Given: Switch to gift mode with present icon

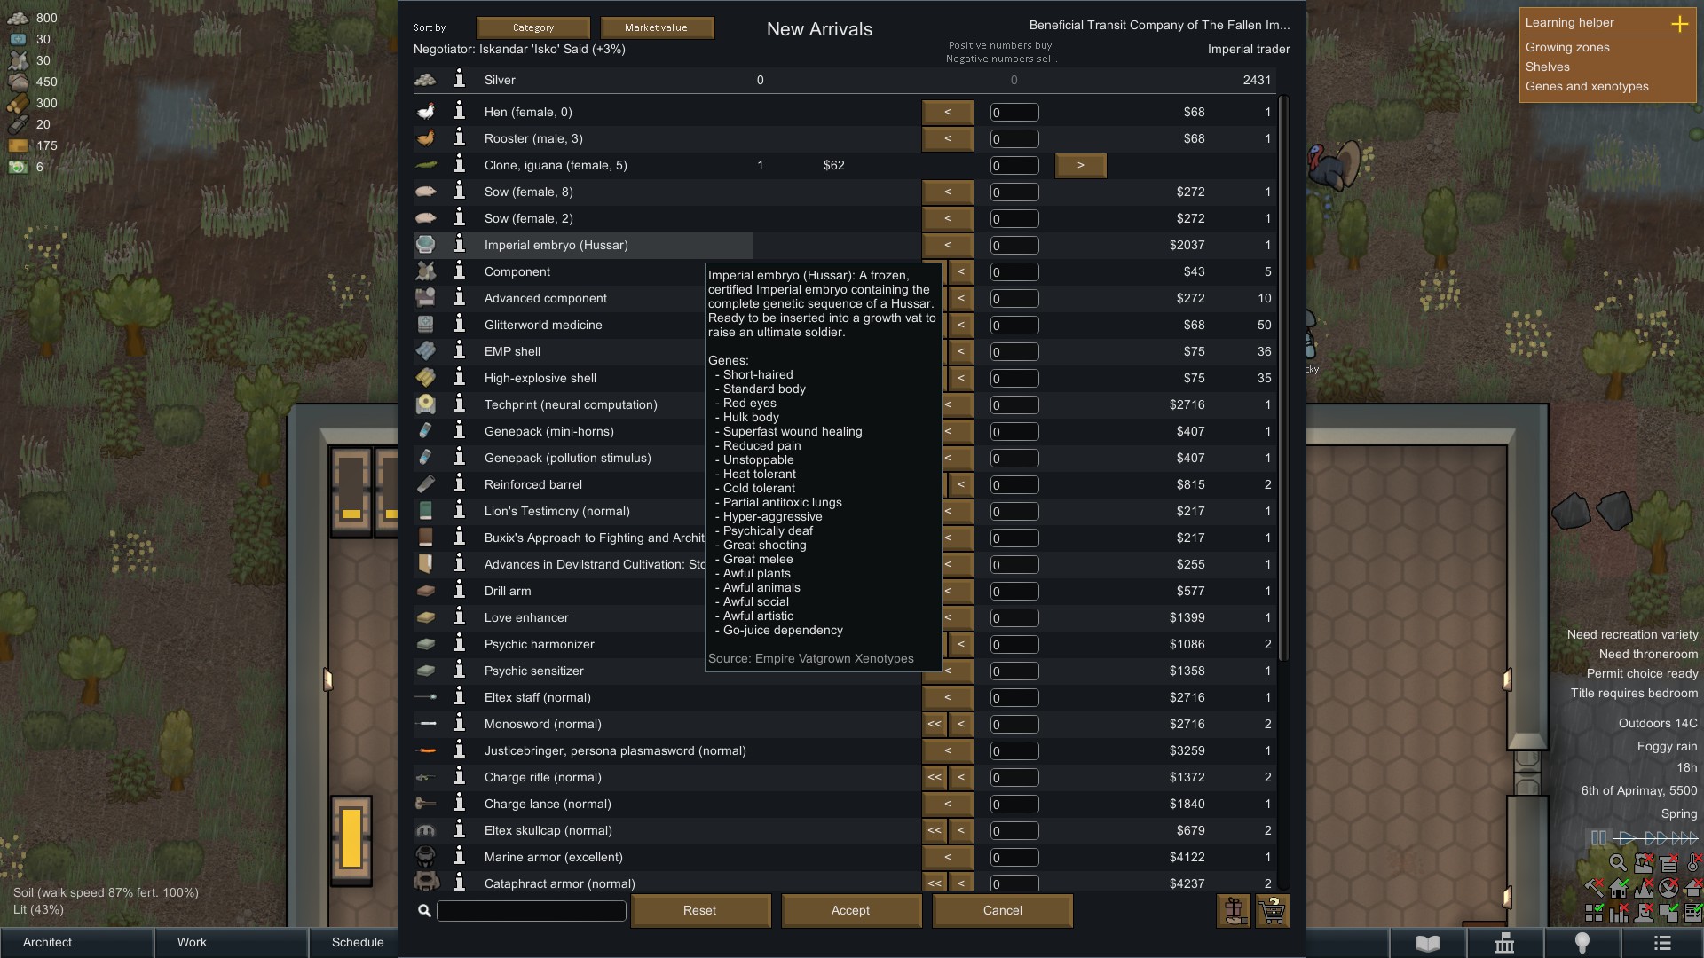Looking at the screenshot, I should click(x=1234, y=910).
